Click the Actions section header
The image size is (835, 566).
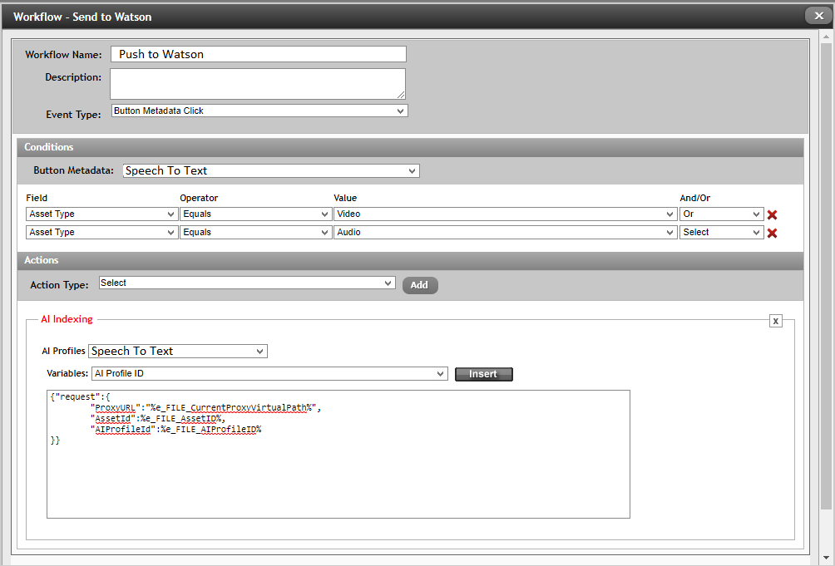[410, 261]
